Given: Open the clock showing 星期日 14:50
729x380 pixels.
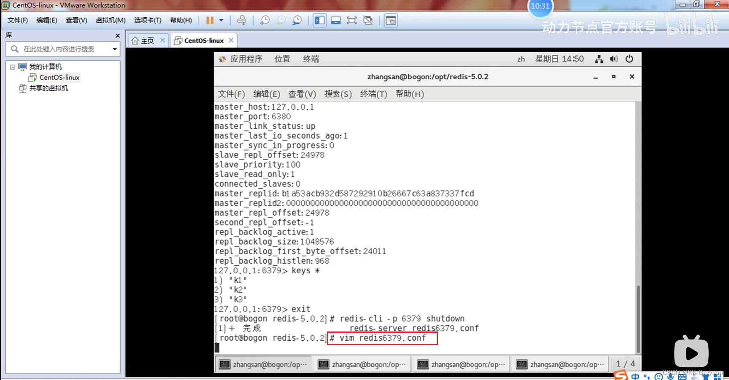Looking at the screenshot, I should pyautogui.click(x=559, y=59).
